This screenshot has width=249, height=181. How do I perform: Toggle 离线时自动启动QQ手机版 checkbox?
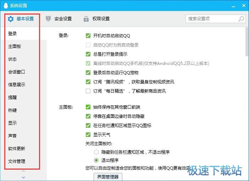point(88,64)
